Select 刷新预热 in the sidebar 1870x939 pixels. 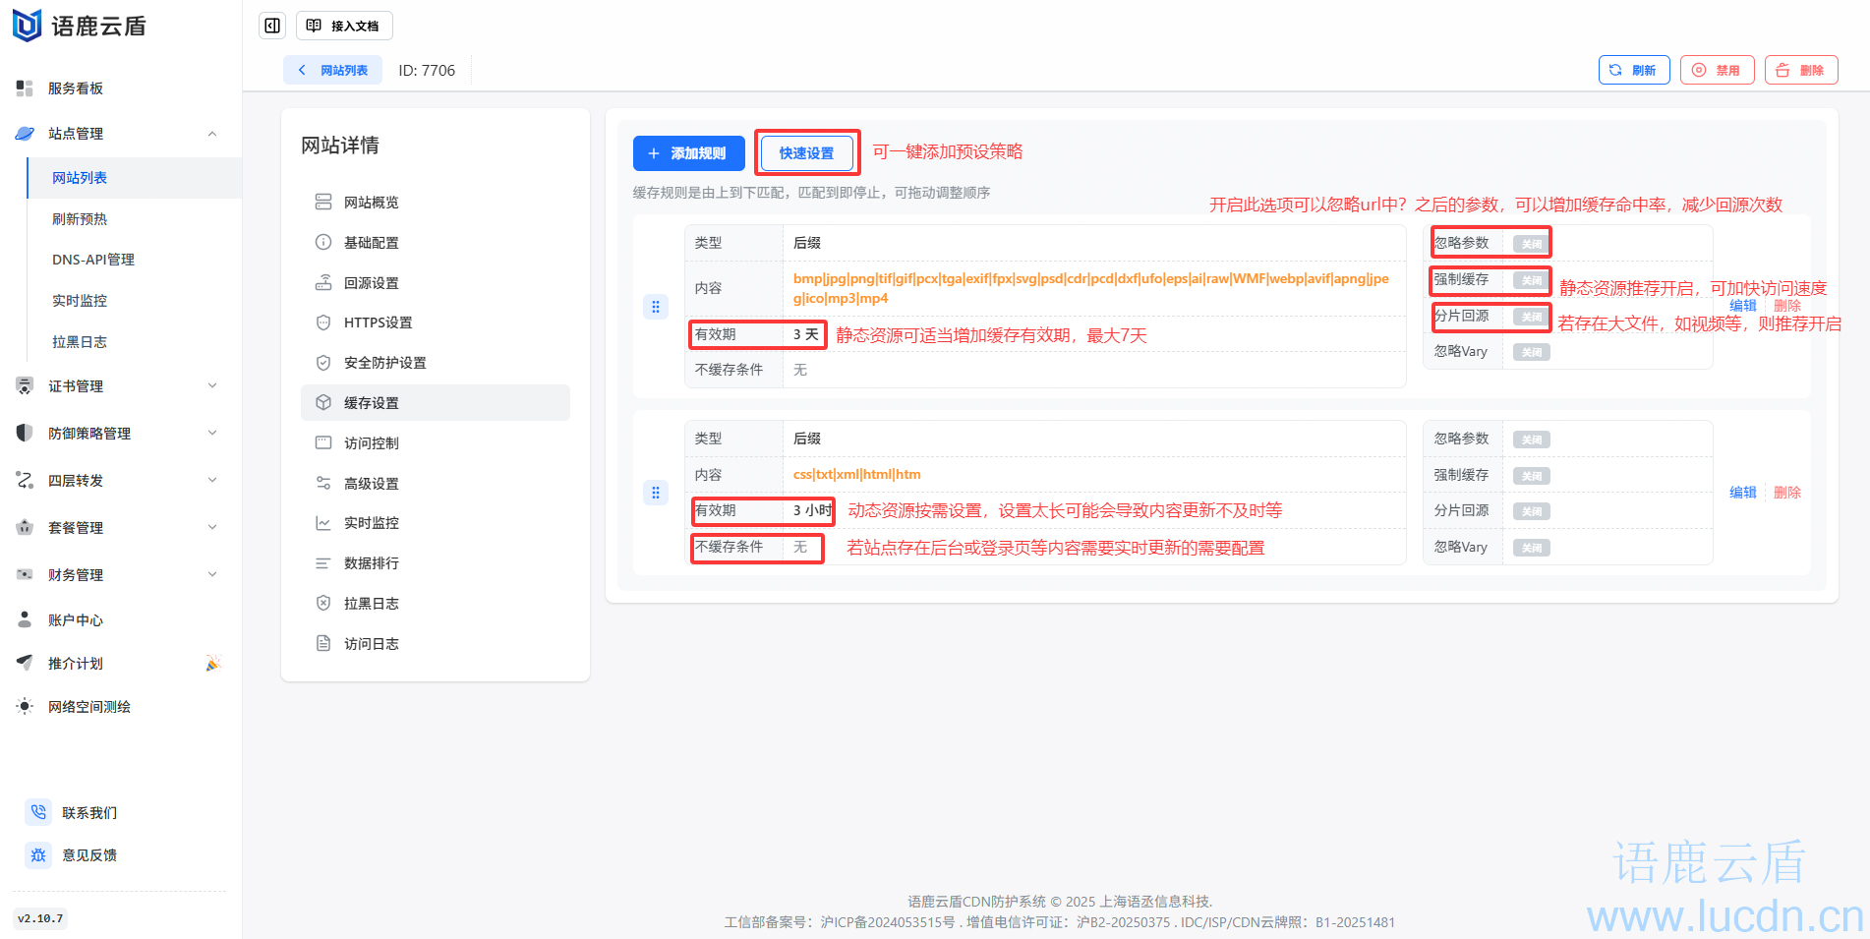click(80, 219)
